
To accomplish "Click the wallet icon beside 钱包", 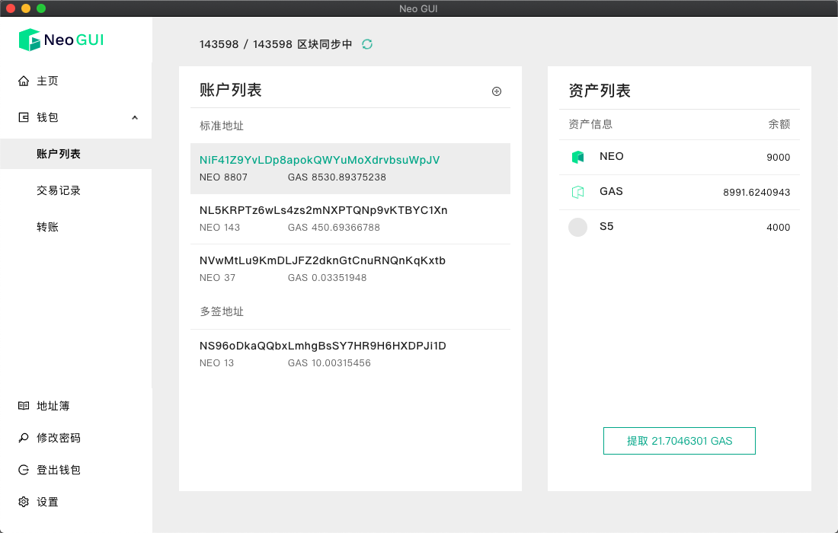I will [24, 117].
